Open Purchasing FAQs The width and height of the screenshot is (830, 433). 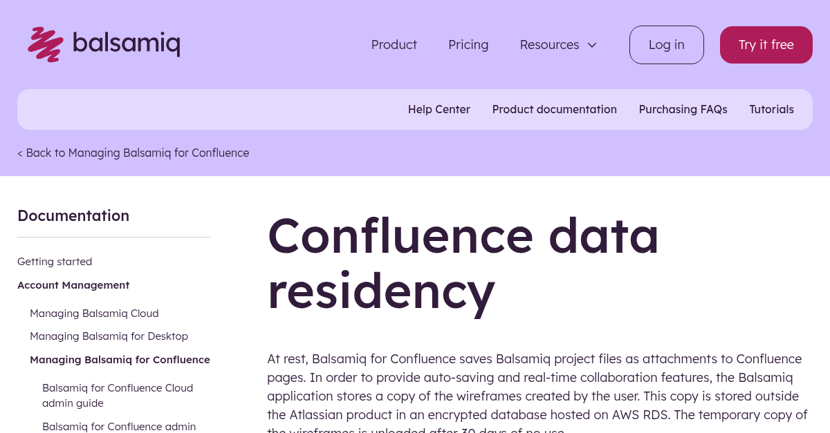[x=683, y=109]
